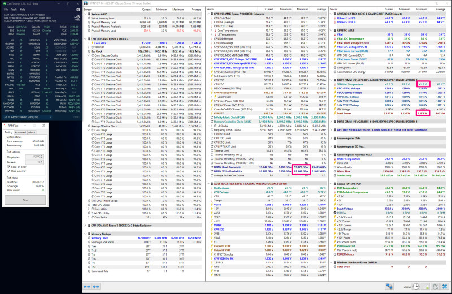
Task: Click Maximum column header in left panel
Action: pyautogui.click(x=178, y=10)
